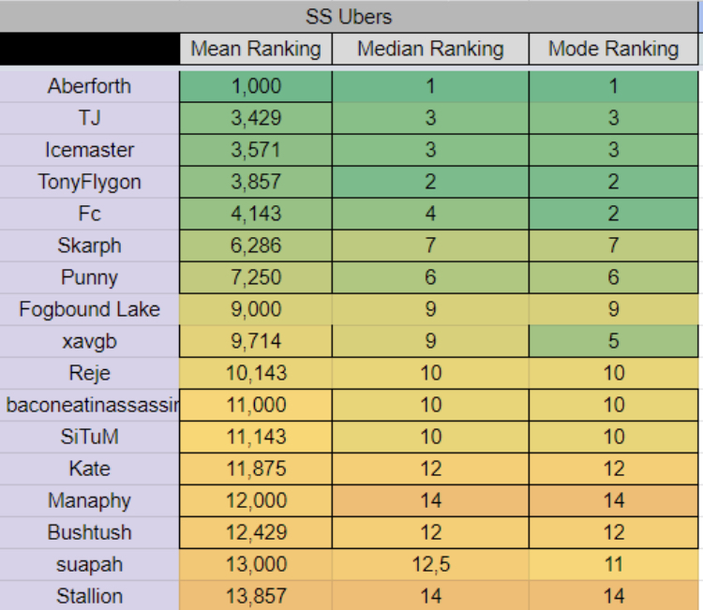The image size is (703, 610).
Task: Click Kate's mean ranking 11,875
Action: (256, 469)
